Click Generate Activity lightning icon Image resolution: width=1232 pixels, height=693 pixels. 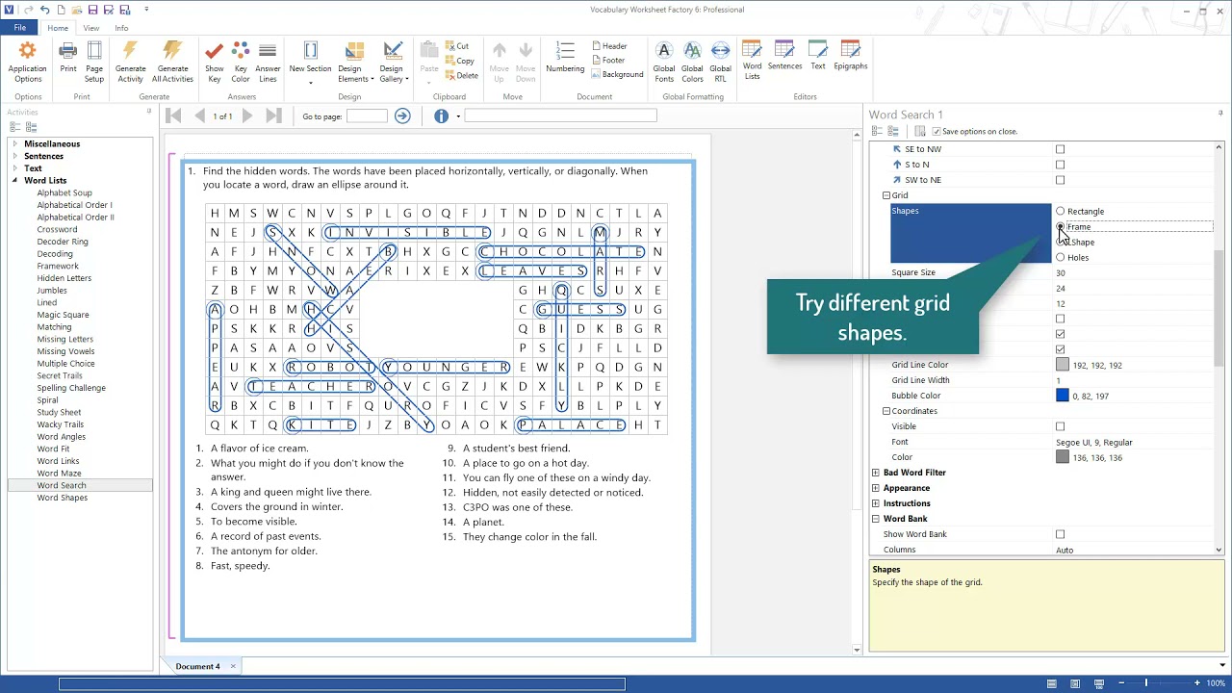pos(131,62)
